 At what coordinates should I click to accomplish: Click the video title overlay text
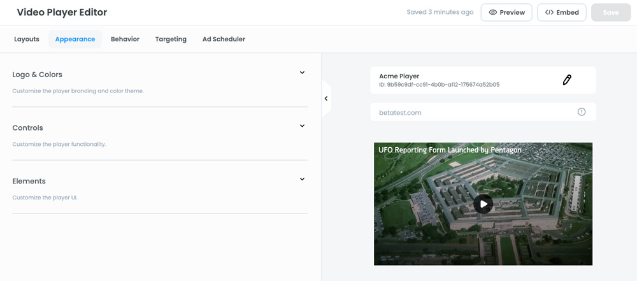pos(450,150)
